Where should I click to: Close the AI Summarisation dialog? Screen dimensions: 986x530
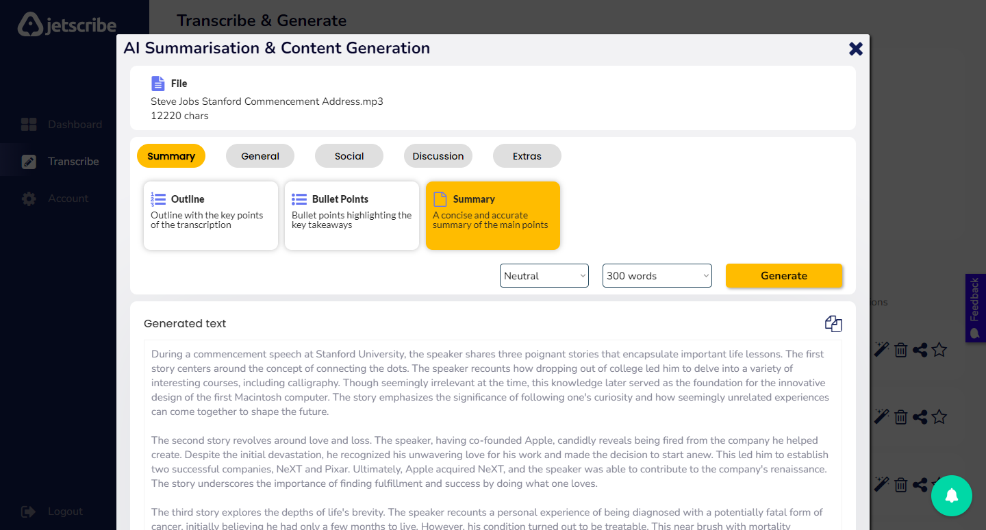[856, 49]
